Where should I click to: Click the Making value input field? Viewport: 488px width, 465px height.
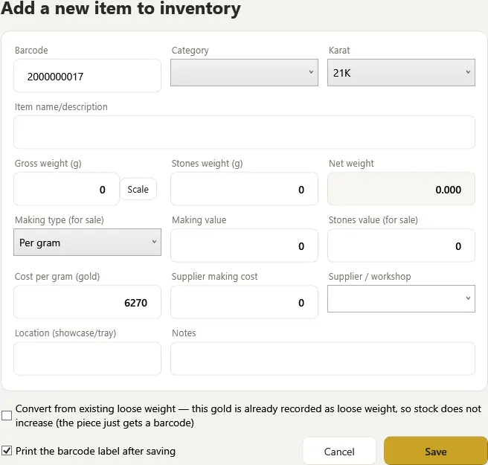[x=244, y=246]
